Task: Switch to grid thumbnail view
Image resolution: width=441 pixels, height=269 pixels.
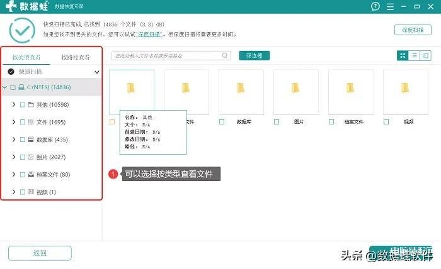Action: coord(403,55)
